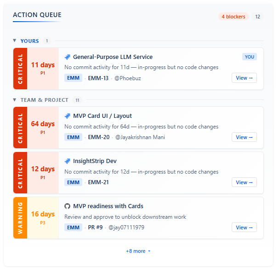
Task: Click the YOU badge on LLM Service card
Action: tap(250, 57)
